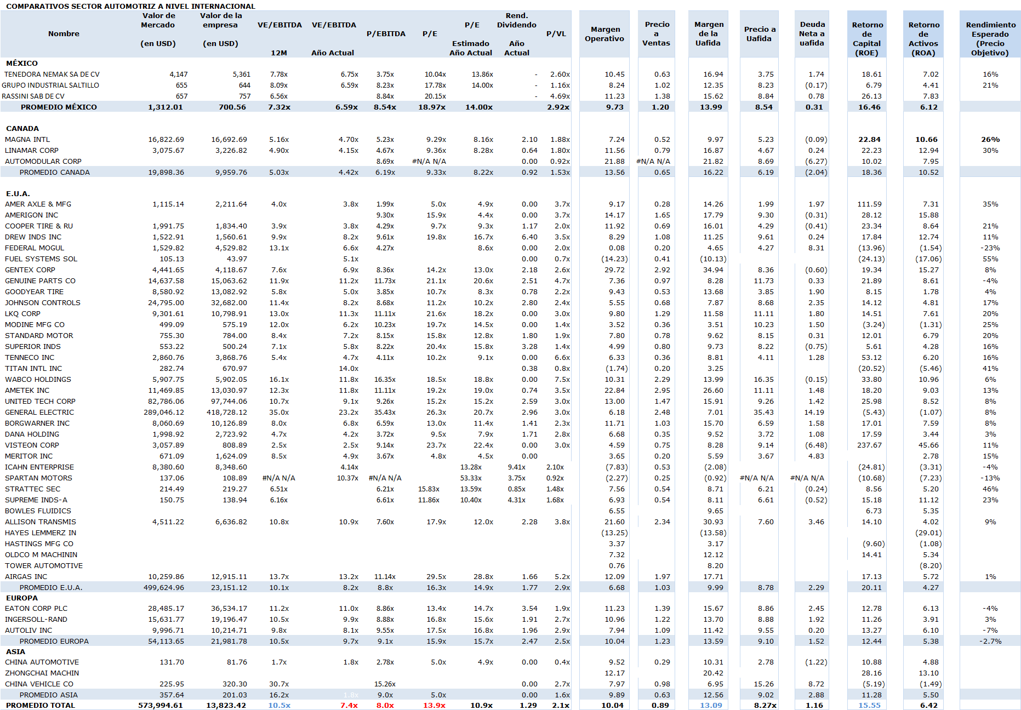Viewport: 1021px width, 710px height.
Task: Select 'EATON CORP PLC' cell
Action: [36, 609]
